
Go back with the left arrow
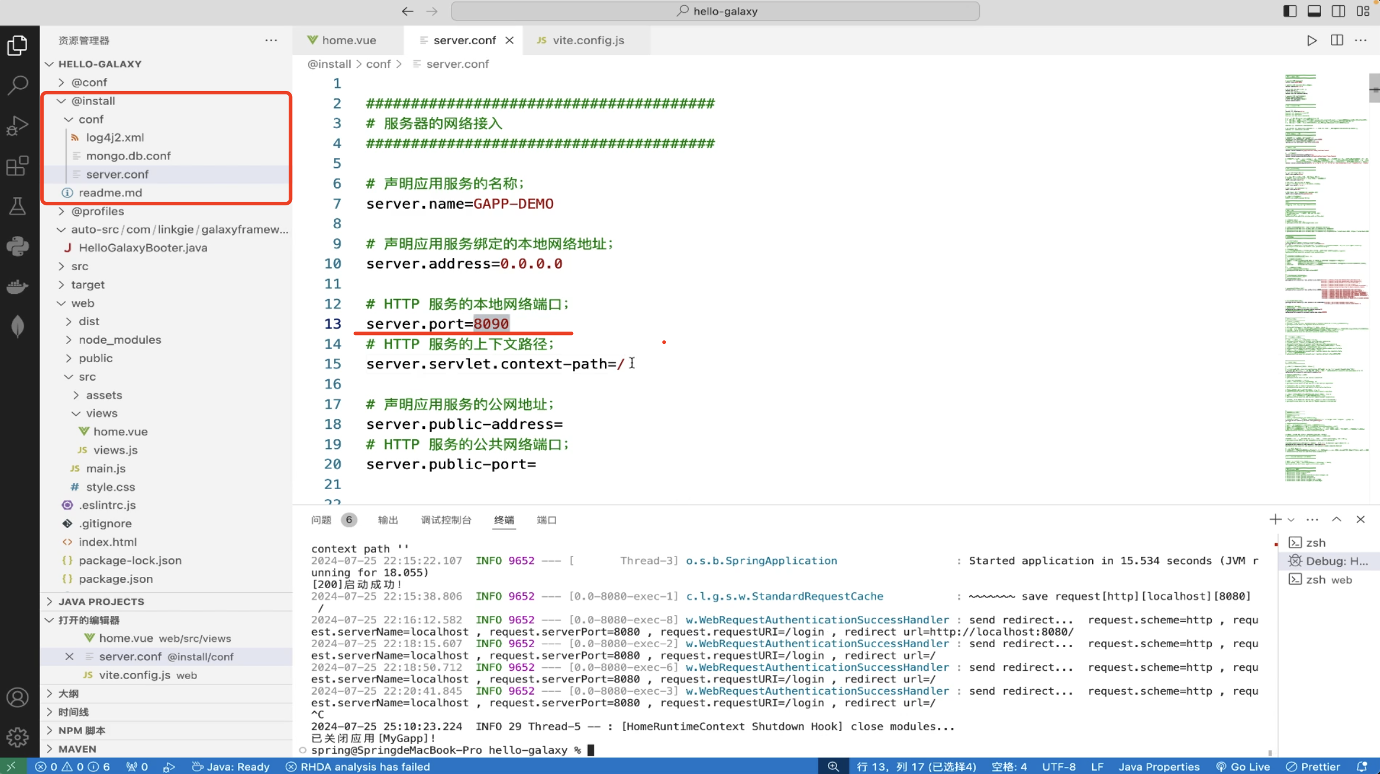coord(407,11)
